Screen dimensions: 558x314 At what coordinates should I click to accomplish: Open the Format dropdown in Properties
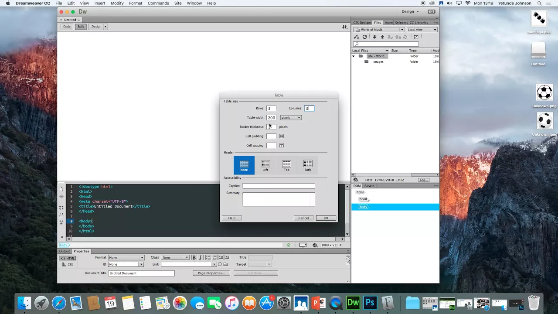click(126, 258)
